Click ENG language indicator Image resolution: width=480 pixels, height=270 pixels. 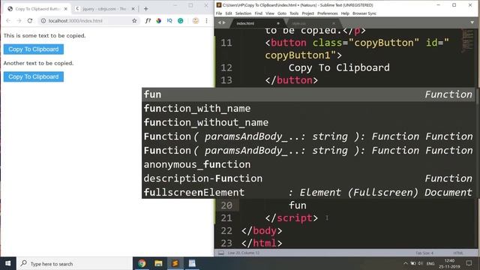(430, 263)
